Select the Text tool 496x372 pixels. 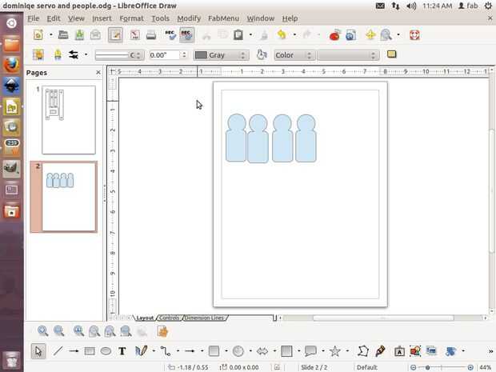tap(122, 351)
